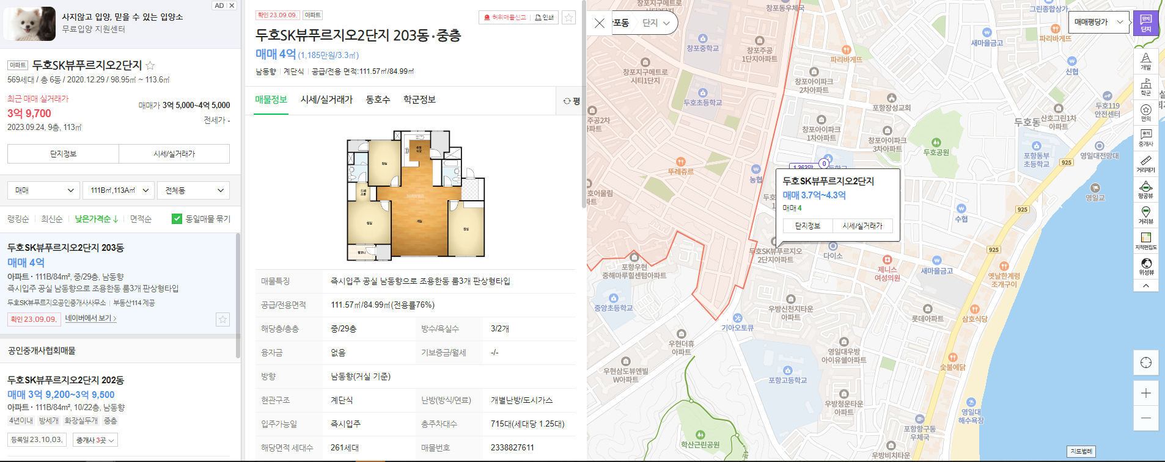
Task: Switch to 매물정보 tab
Action: [x=271, y=99]
